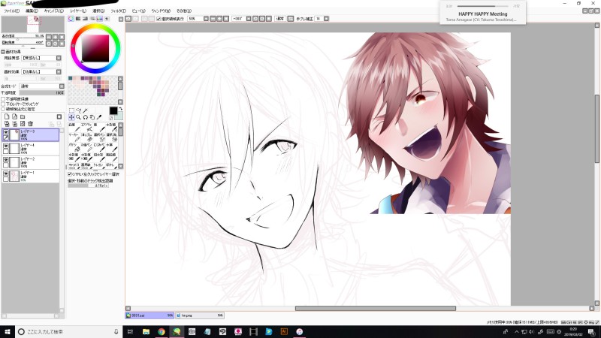Open 合成モード blending mode dropdown
The height and width of the screenshot is (338, 601).
pyautogui.click(x=62, y=86)
